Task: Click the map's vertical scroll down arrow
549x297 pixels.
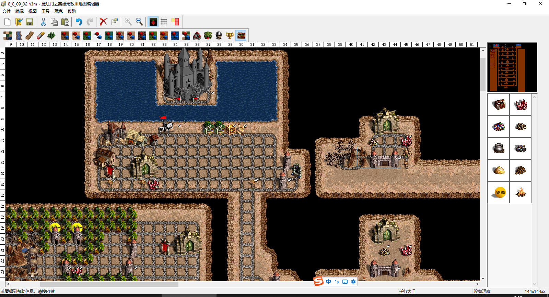Action: coord(483,279)
